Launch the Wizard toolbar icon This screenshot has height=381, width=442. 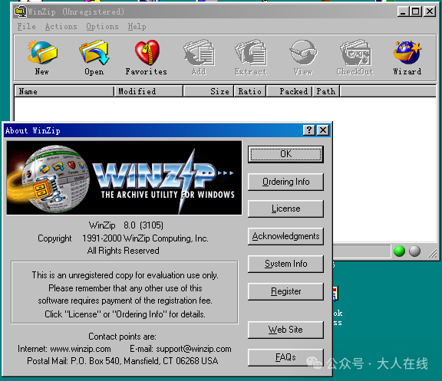(x=407, y=57)
